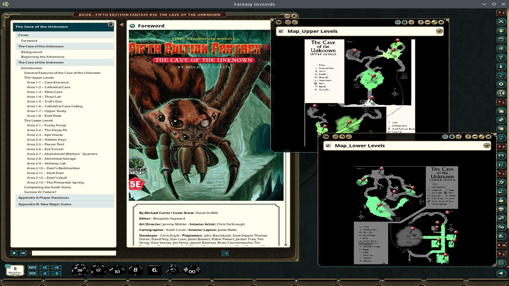Toggle the lock icon on the Map_Lower Levels toolbar
Screen dimensions: 509x286
pyautogui.click(x=451, y=137)
